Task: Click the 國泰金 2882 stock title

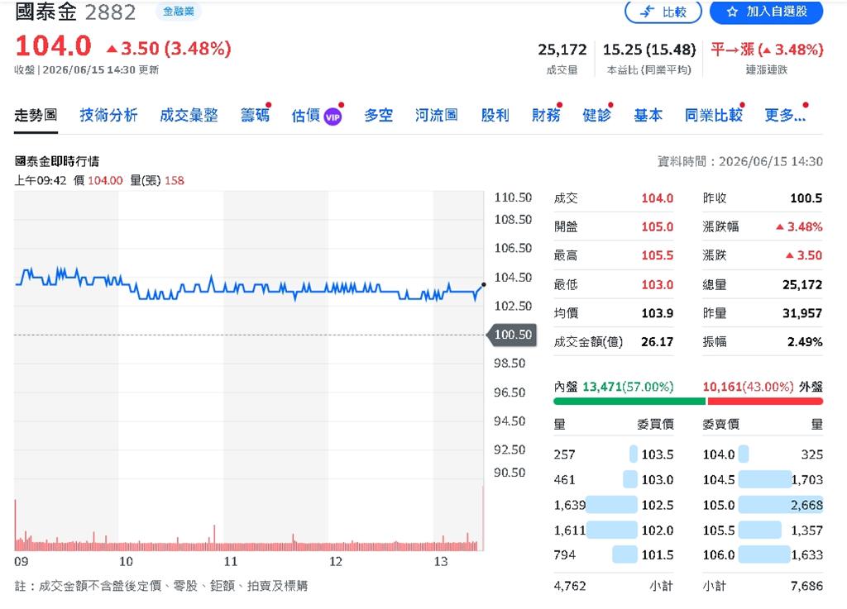Action: coord(75,12)
